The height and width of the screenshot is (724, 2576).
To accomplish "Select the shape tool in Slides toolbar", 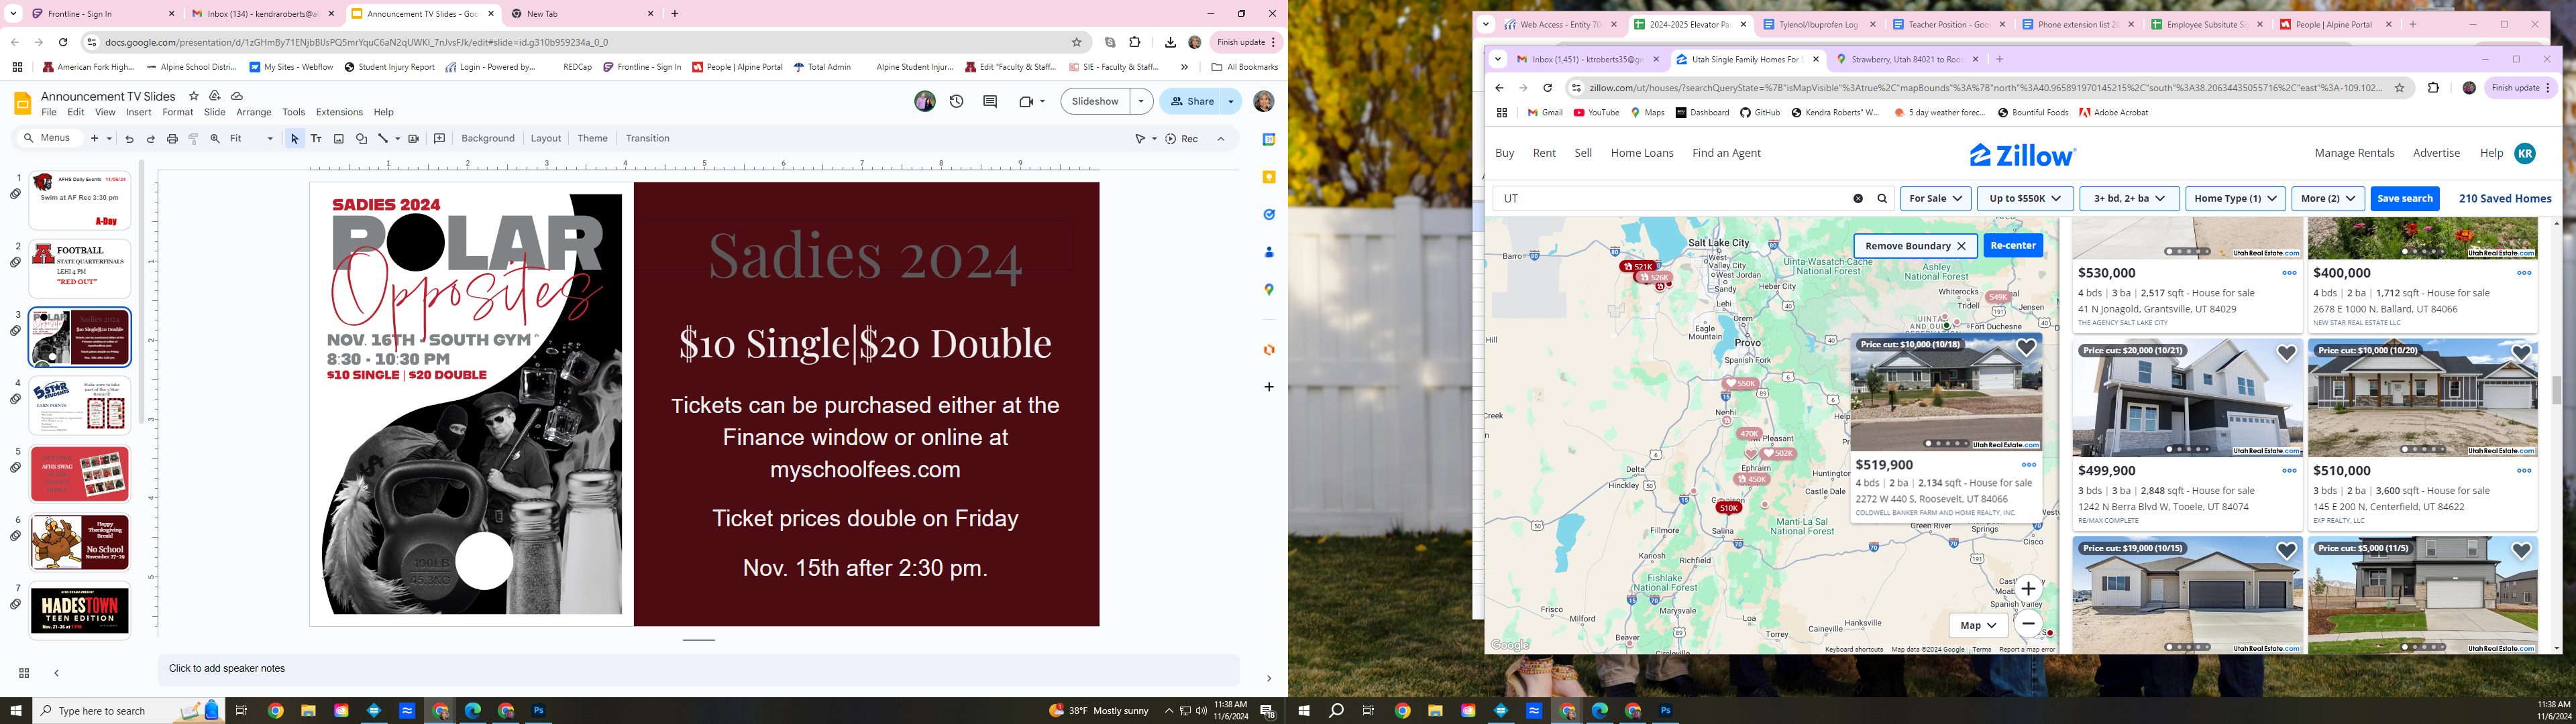I will (x=361, y=139).
